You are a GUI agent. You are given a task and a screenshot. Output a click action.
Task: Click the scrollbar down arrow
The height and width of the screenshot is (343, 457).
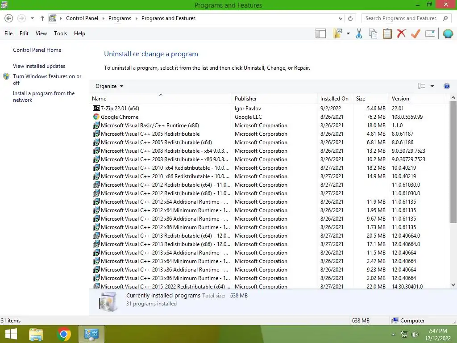pyautogui.click(x=453, y=285)
